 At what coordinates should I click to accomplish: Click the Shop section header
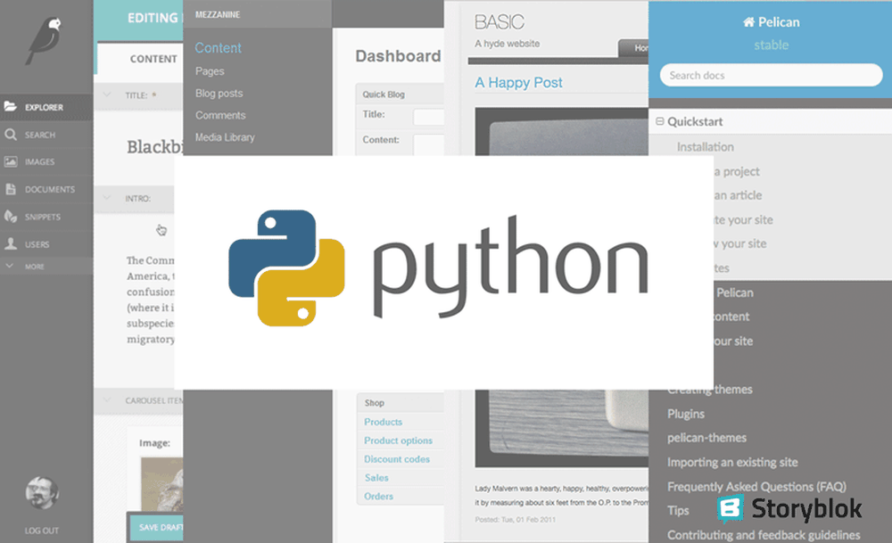[x=401, y=402]
